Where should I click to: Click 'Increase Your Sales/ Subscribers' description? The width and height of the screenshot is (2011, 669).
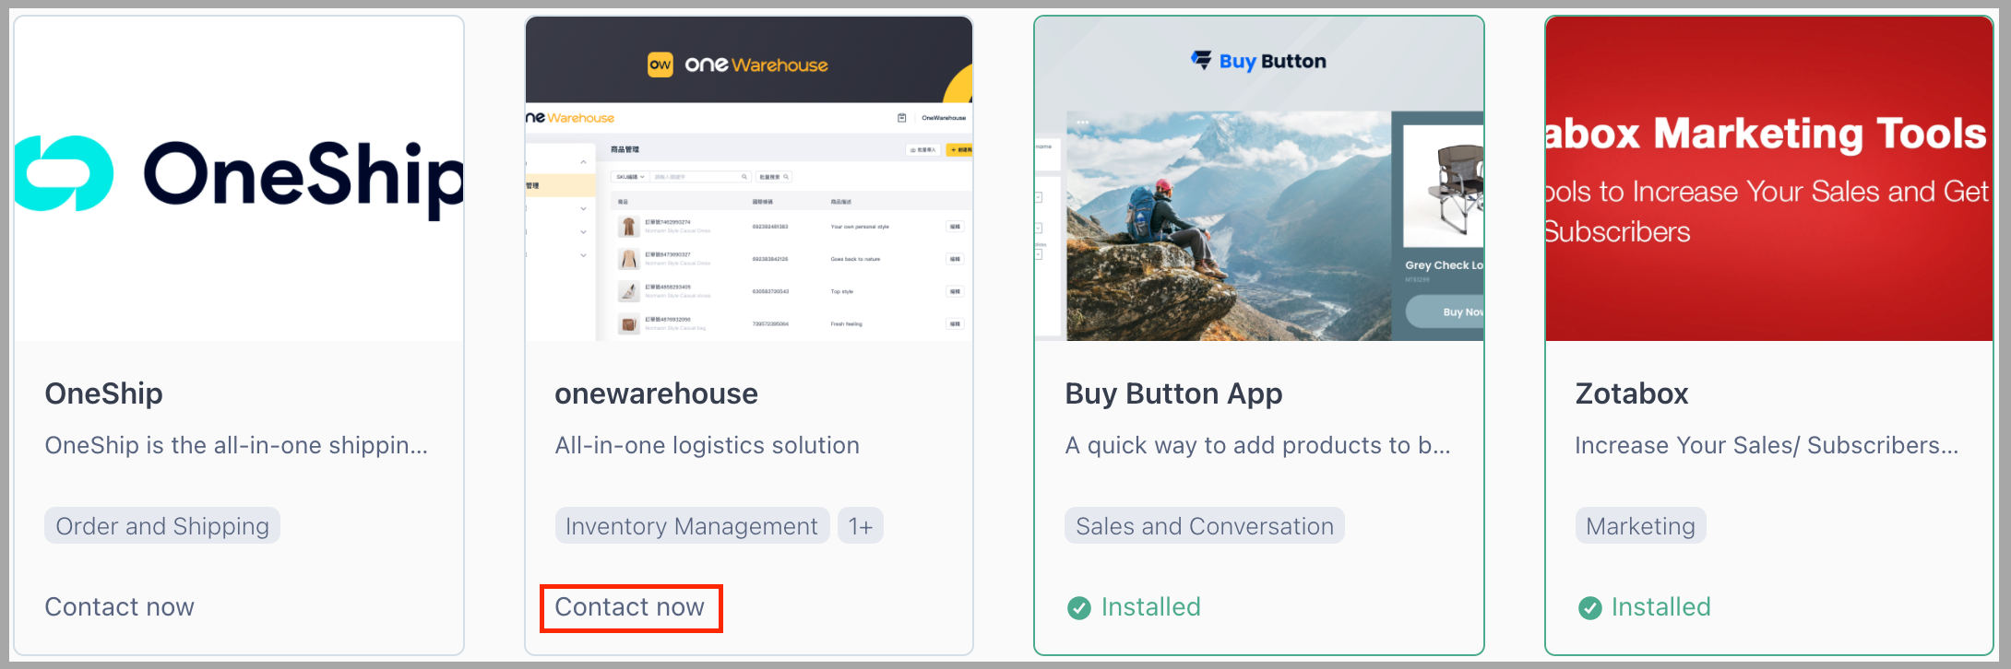1767,445
